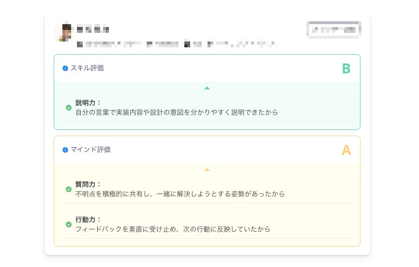
Task: Click the info icon beside マインド評価
Action: click(x=65, y=150)
